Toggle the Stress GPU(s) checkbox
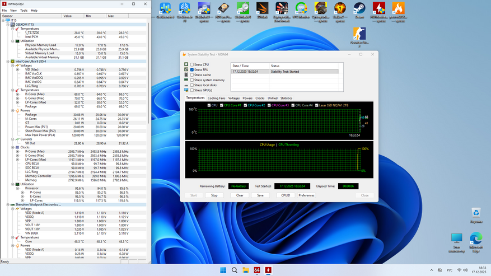 pos(192,90)
